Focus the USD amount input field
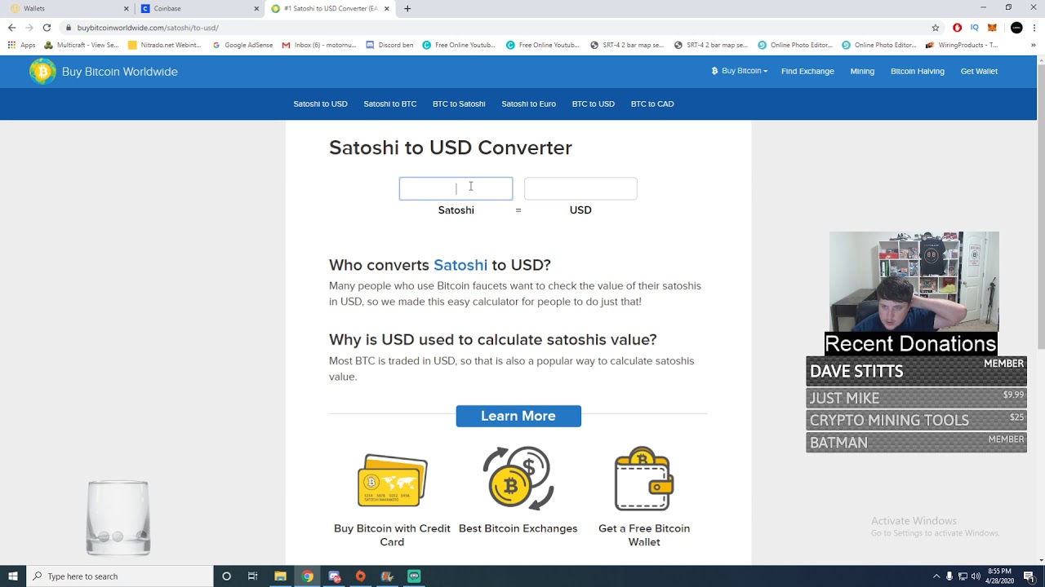Image resolution: width=1045 pixels, height=587 pixels. tap(580, 188)
